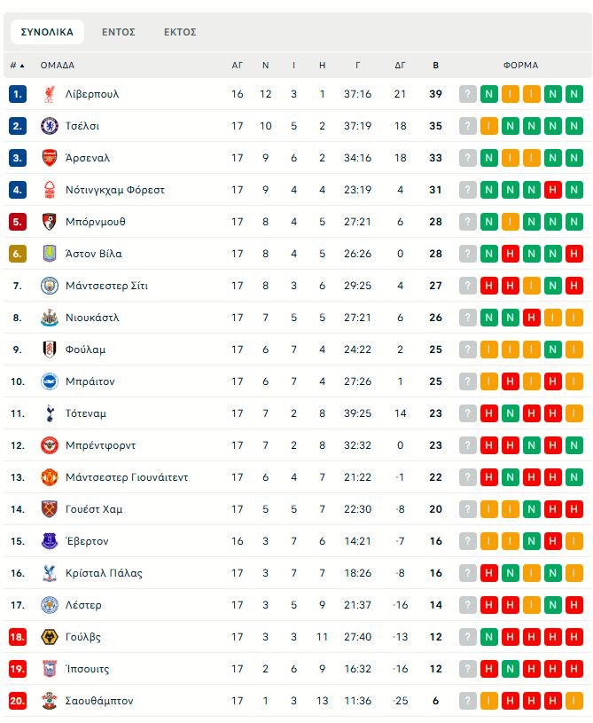The width and height of the screenshot is (593, 723).
Task: Click Liverpool's grey upcoming-match form badge
Action: point(467,94)
